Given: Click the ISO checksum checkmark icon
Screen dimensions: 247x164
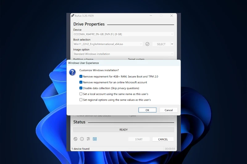Looking at the screenshot, I should point(147,44).
